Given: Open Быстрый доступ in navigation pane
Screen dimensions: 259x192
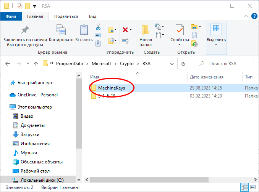Looking at the screenshot, I should tap(34, 83).
